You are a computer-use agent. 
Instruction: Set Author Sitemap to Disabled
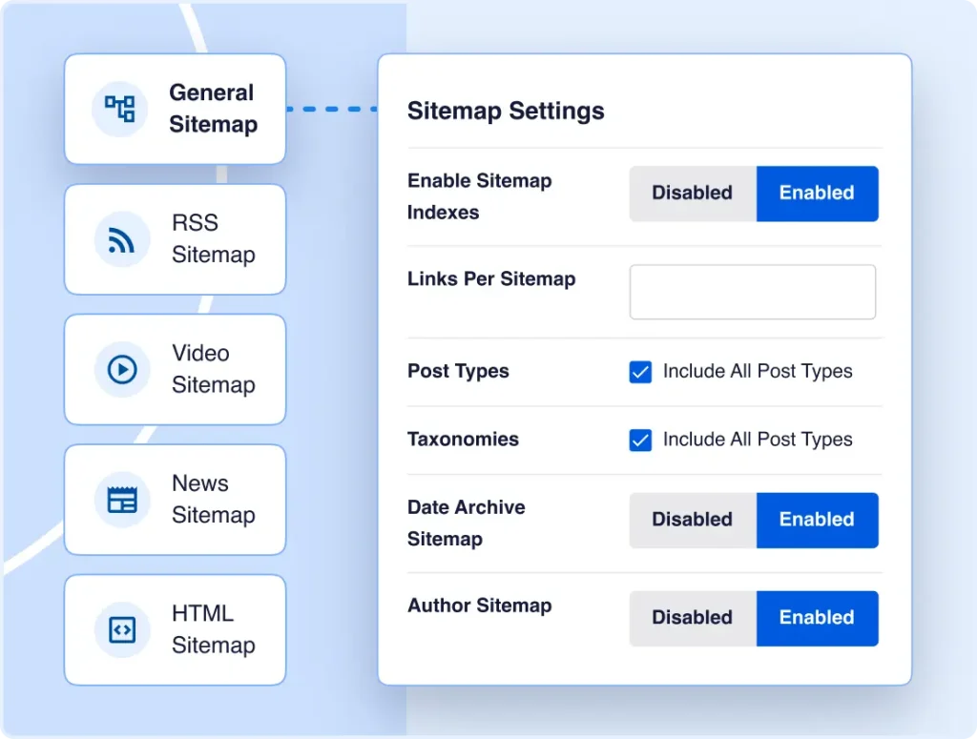click(692, 618)
